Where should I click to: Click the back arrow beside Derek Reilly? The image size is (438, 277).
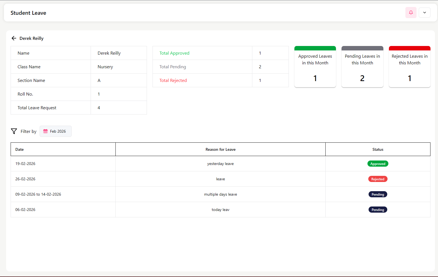pos(14,38)
